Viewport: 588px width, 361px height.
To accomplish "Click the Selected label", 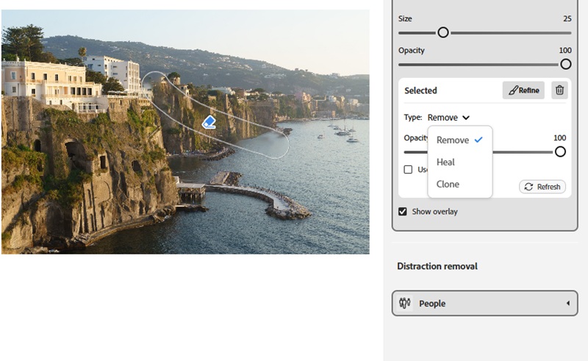I will pyautogui.click(x=420, y=90).
